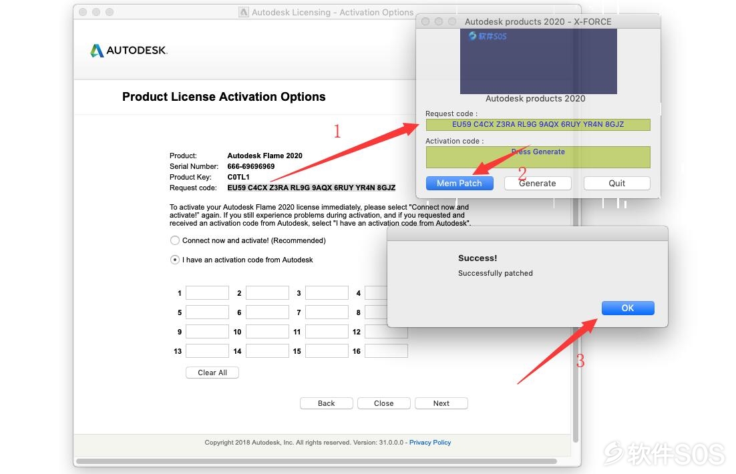Click the Success! heading text
This screenshot has height=474, width=736.
478,258
